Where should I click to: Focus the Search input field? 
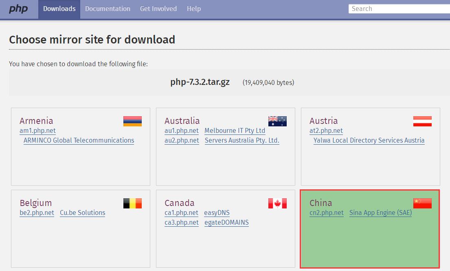point(399,9)
